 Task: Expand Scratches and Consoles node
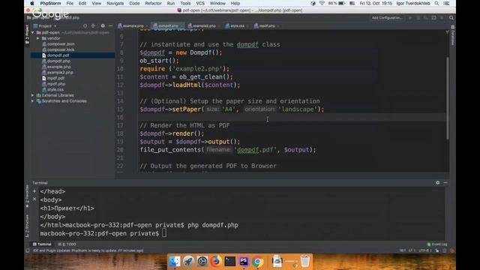click(x=33, y=101)
